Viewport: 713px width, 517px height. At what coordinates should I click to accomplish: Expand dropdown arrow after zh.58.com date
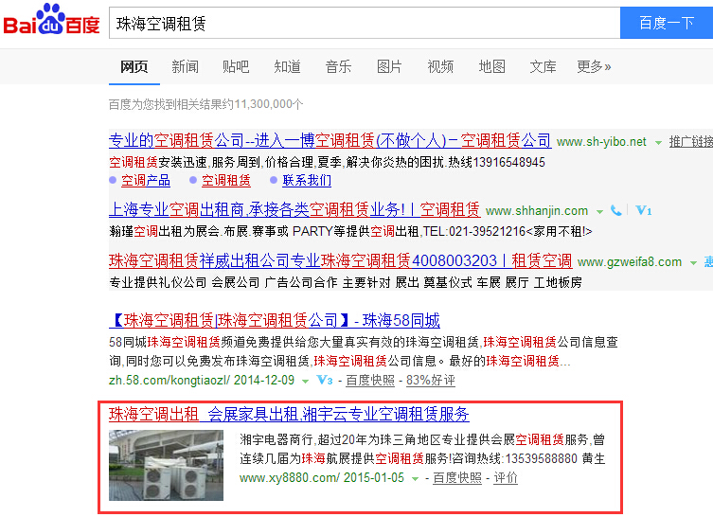point(306,381)
